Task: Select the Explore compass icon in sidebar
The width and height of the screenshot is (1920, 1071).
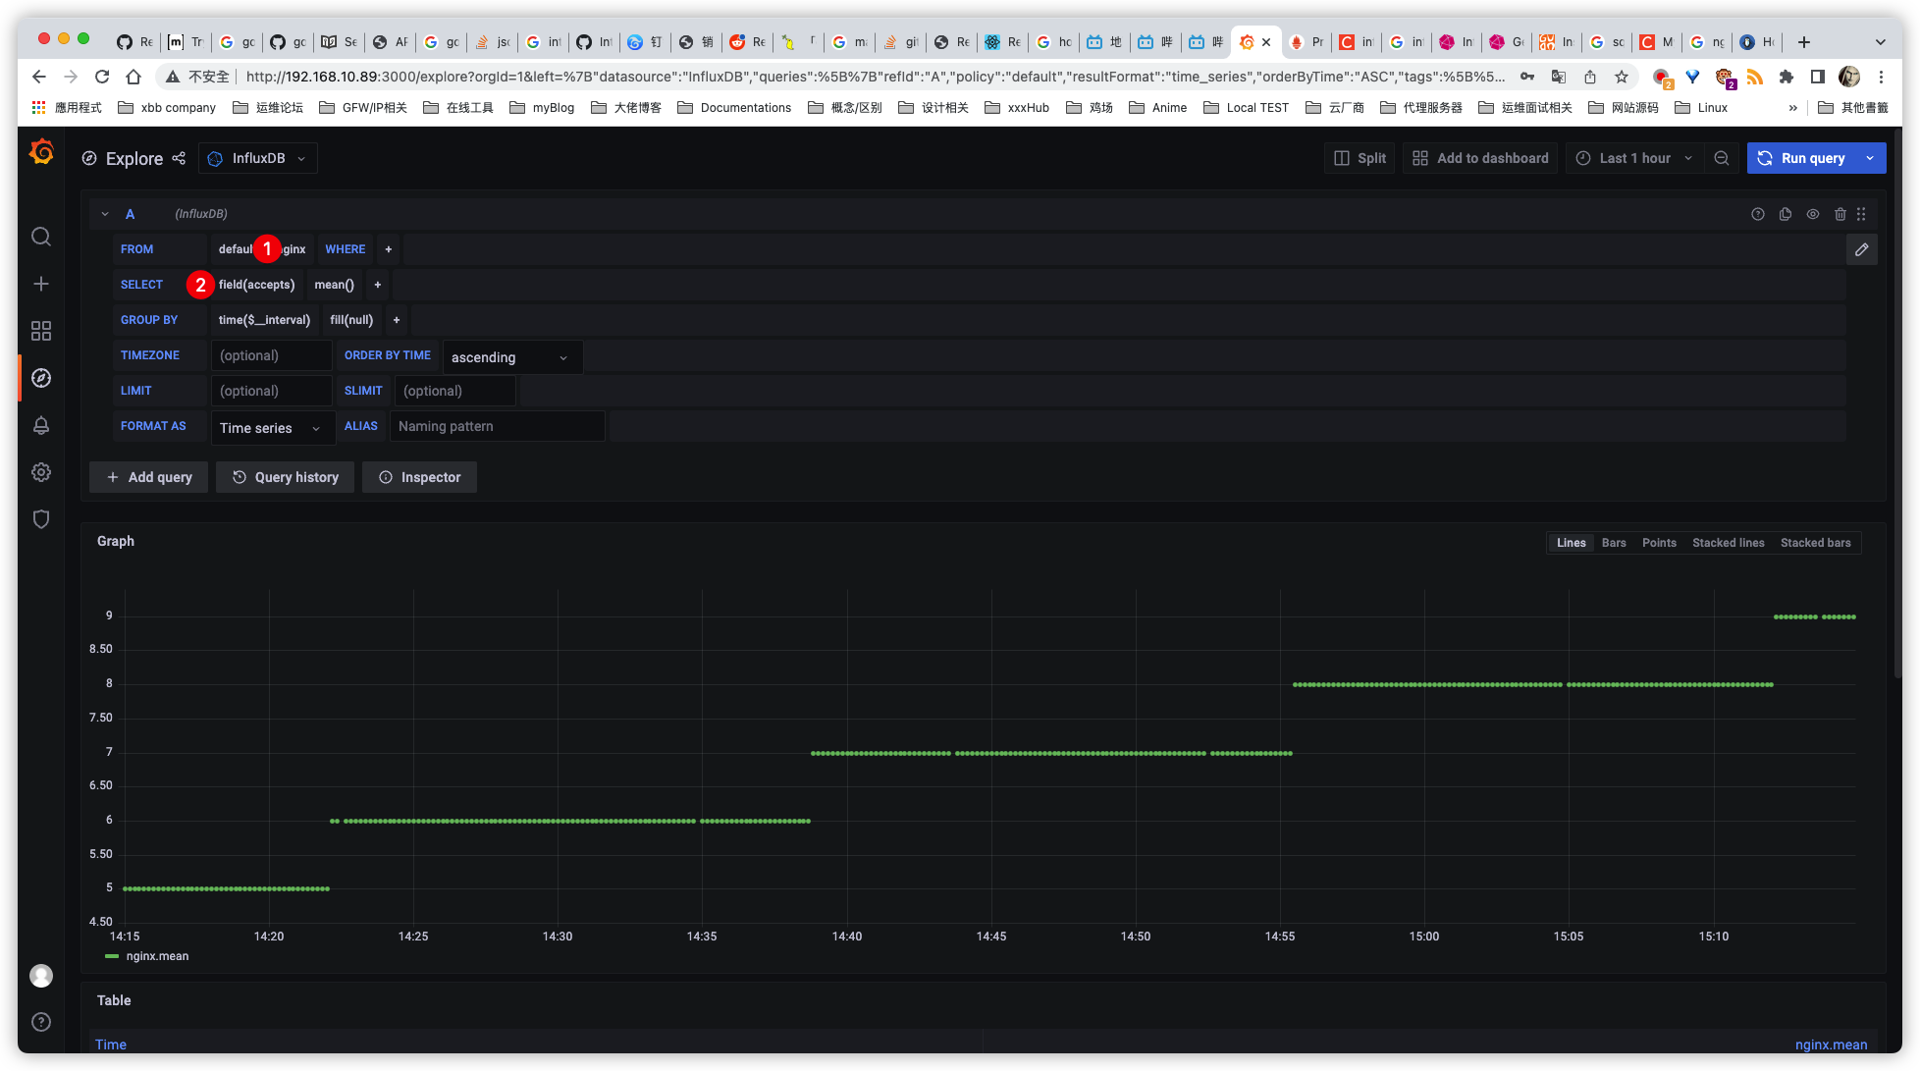Action: tap(41, 378)
